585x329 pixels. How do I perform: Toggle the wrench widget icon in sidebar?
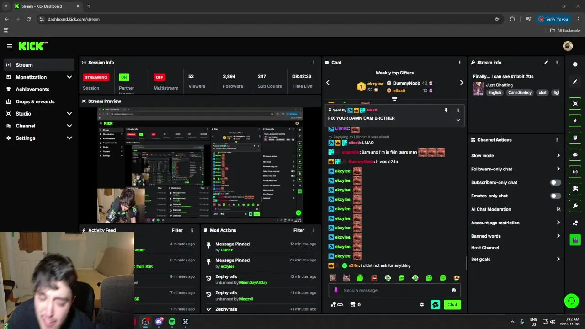pyautogui.click(x=575, y=206)
